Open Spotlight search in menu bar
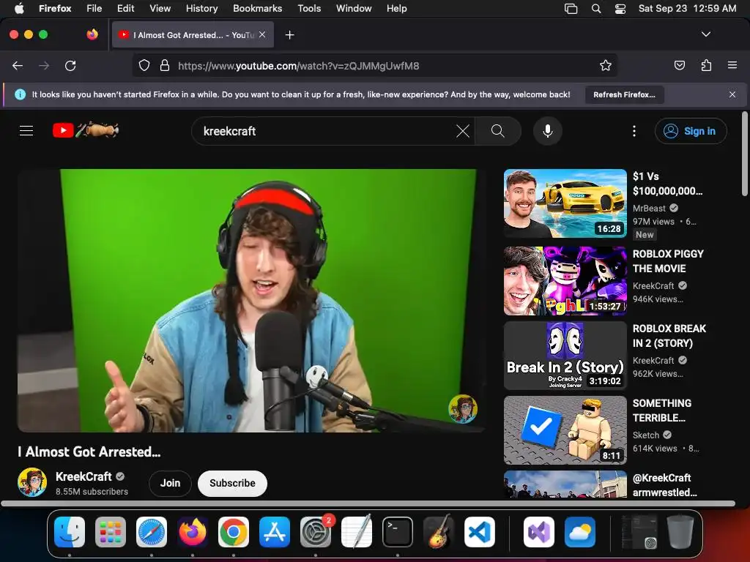This screenshot has height=562, width=750. (x=596, y=8)
